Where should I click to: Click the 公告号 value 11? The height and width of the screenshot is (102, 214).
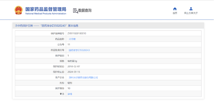[69, 45]
